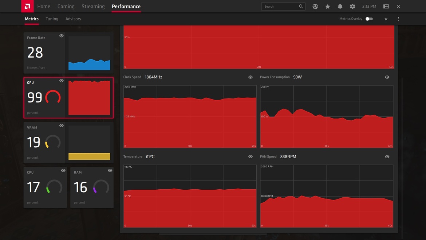The width and height of the screenshot is (426, 240).
Task: Click the search magnifier icon
Action: (301, 7)
